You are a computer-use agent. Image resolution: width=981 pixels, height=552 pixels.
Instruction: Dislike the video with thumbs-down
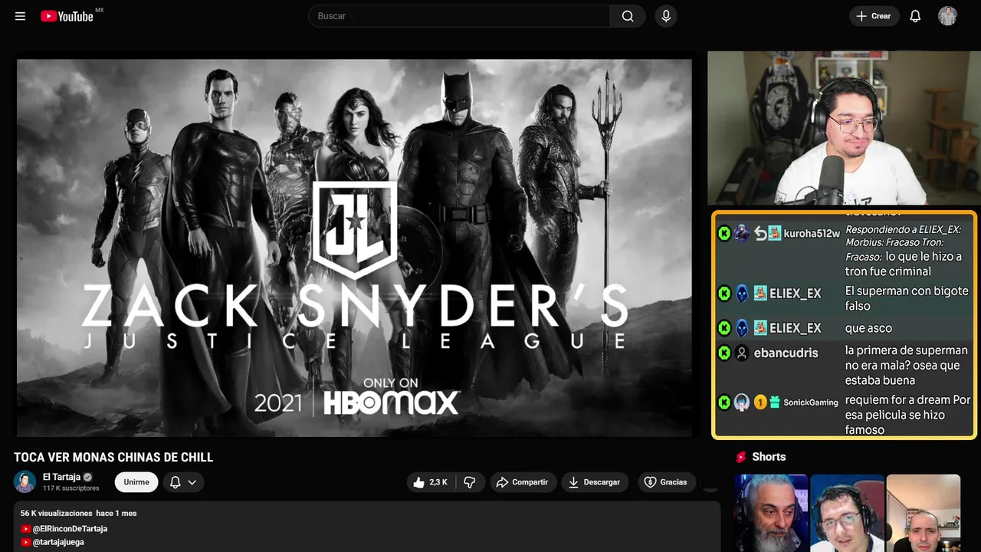click(x=470, y=482)
